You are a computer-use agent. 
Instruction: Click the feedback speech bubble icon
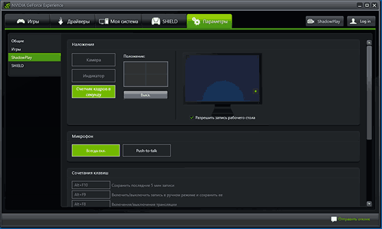334,219
